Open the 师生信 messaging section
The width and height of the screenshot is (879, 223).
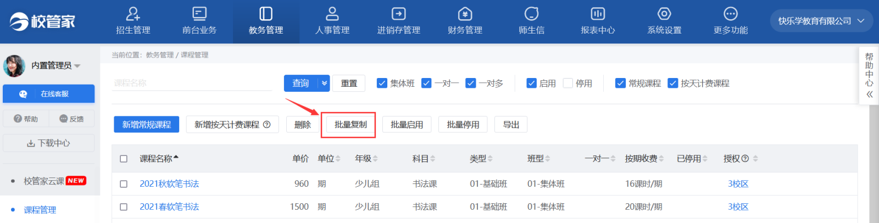[532, 21]
